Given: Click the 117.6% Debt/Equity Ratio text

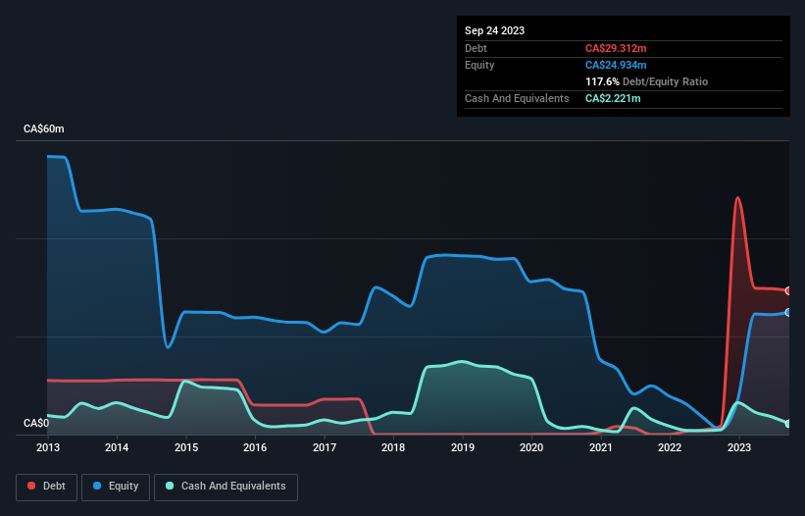Looking at the screenshot, I should point(646,81).
